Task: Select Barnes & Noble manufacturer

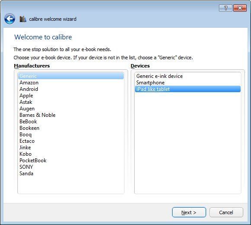Action: pyautogui.click(x=71, y=115)
